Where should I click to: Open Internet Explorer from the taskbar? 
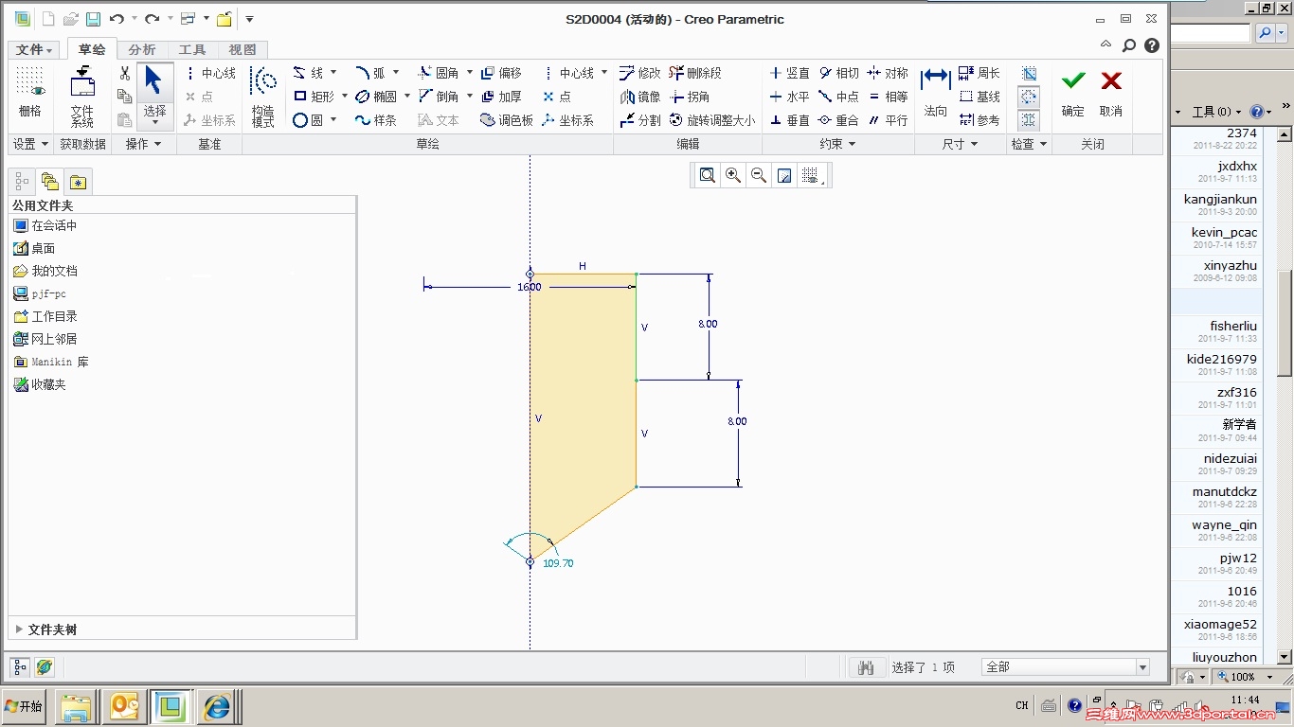(217, 706)
